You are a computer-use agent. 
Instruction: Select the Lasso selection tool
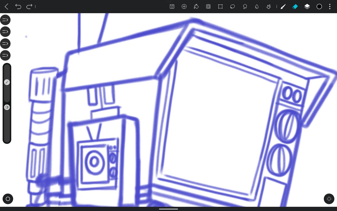[x=233, y=6]
